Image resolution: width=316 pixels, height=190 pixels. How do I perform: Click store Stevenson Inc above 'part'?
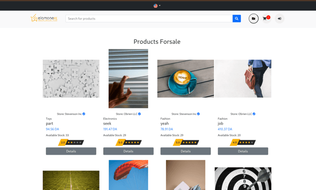[x=70, y=114]
